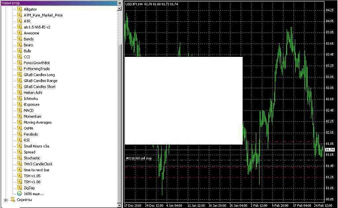Click the Alligator indicator icon
Image resolution: width=338 pixels, height=208 pixels.
[19, 9]
